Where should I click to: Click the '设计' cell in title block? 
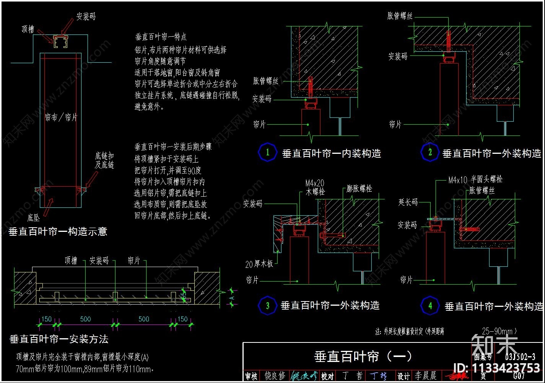click(x=404, y=376)
